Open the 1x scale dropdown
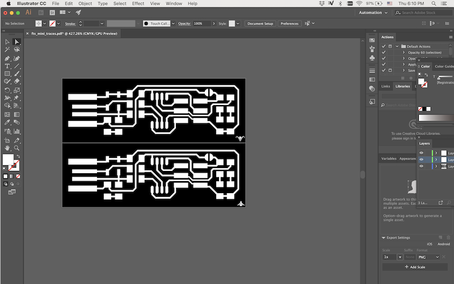The image size is (454, 284). coord(400,257)
